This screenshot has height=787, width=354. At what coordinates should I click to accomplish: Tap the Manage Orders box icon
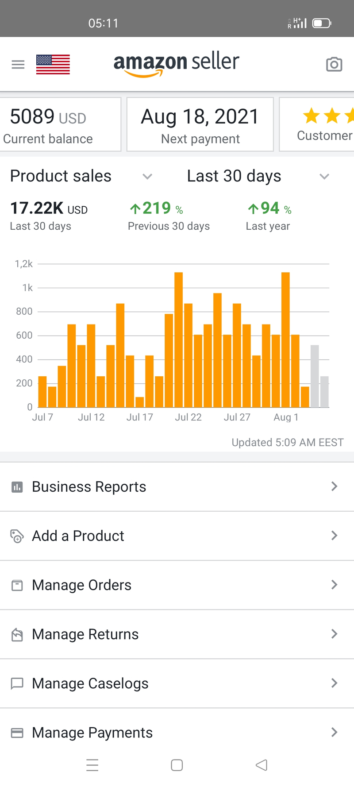tap(17, 585)
